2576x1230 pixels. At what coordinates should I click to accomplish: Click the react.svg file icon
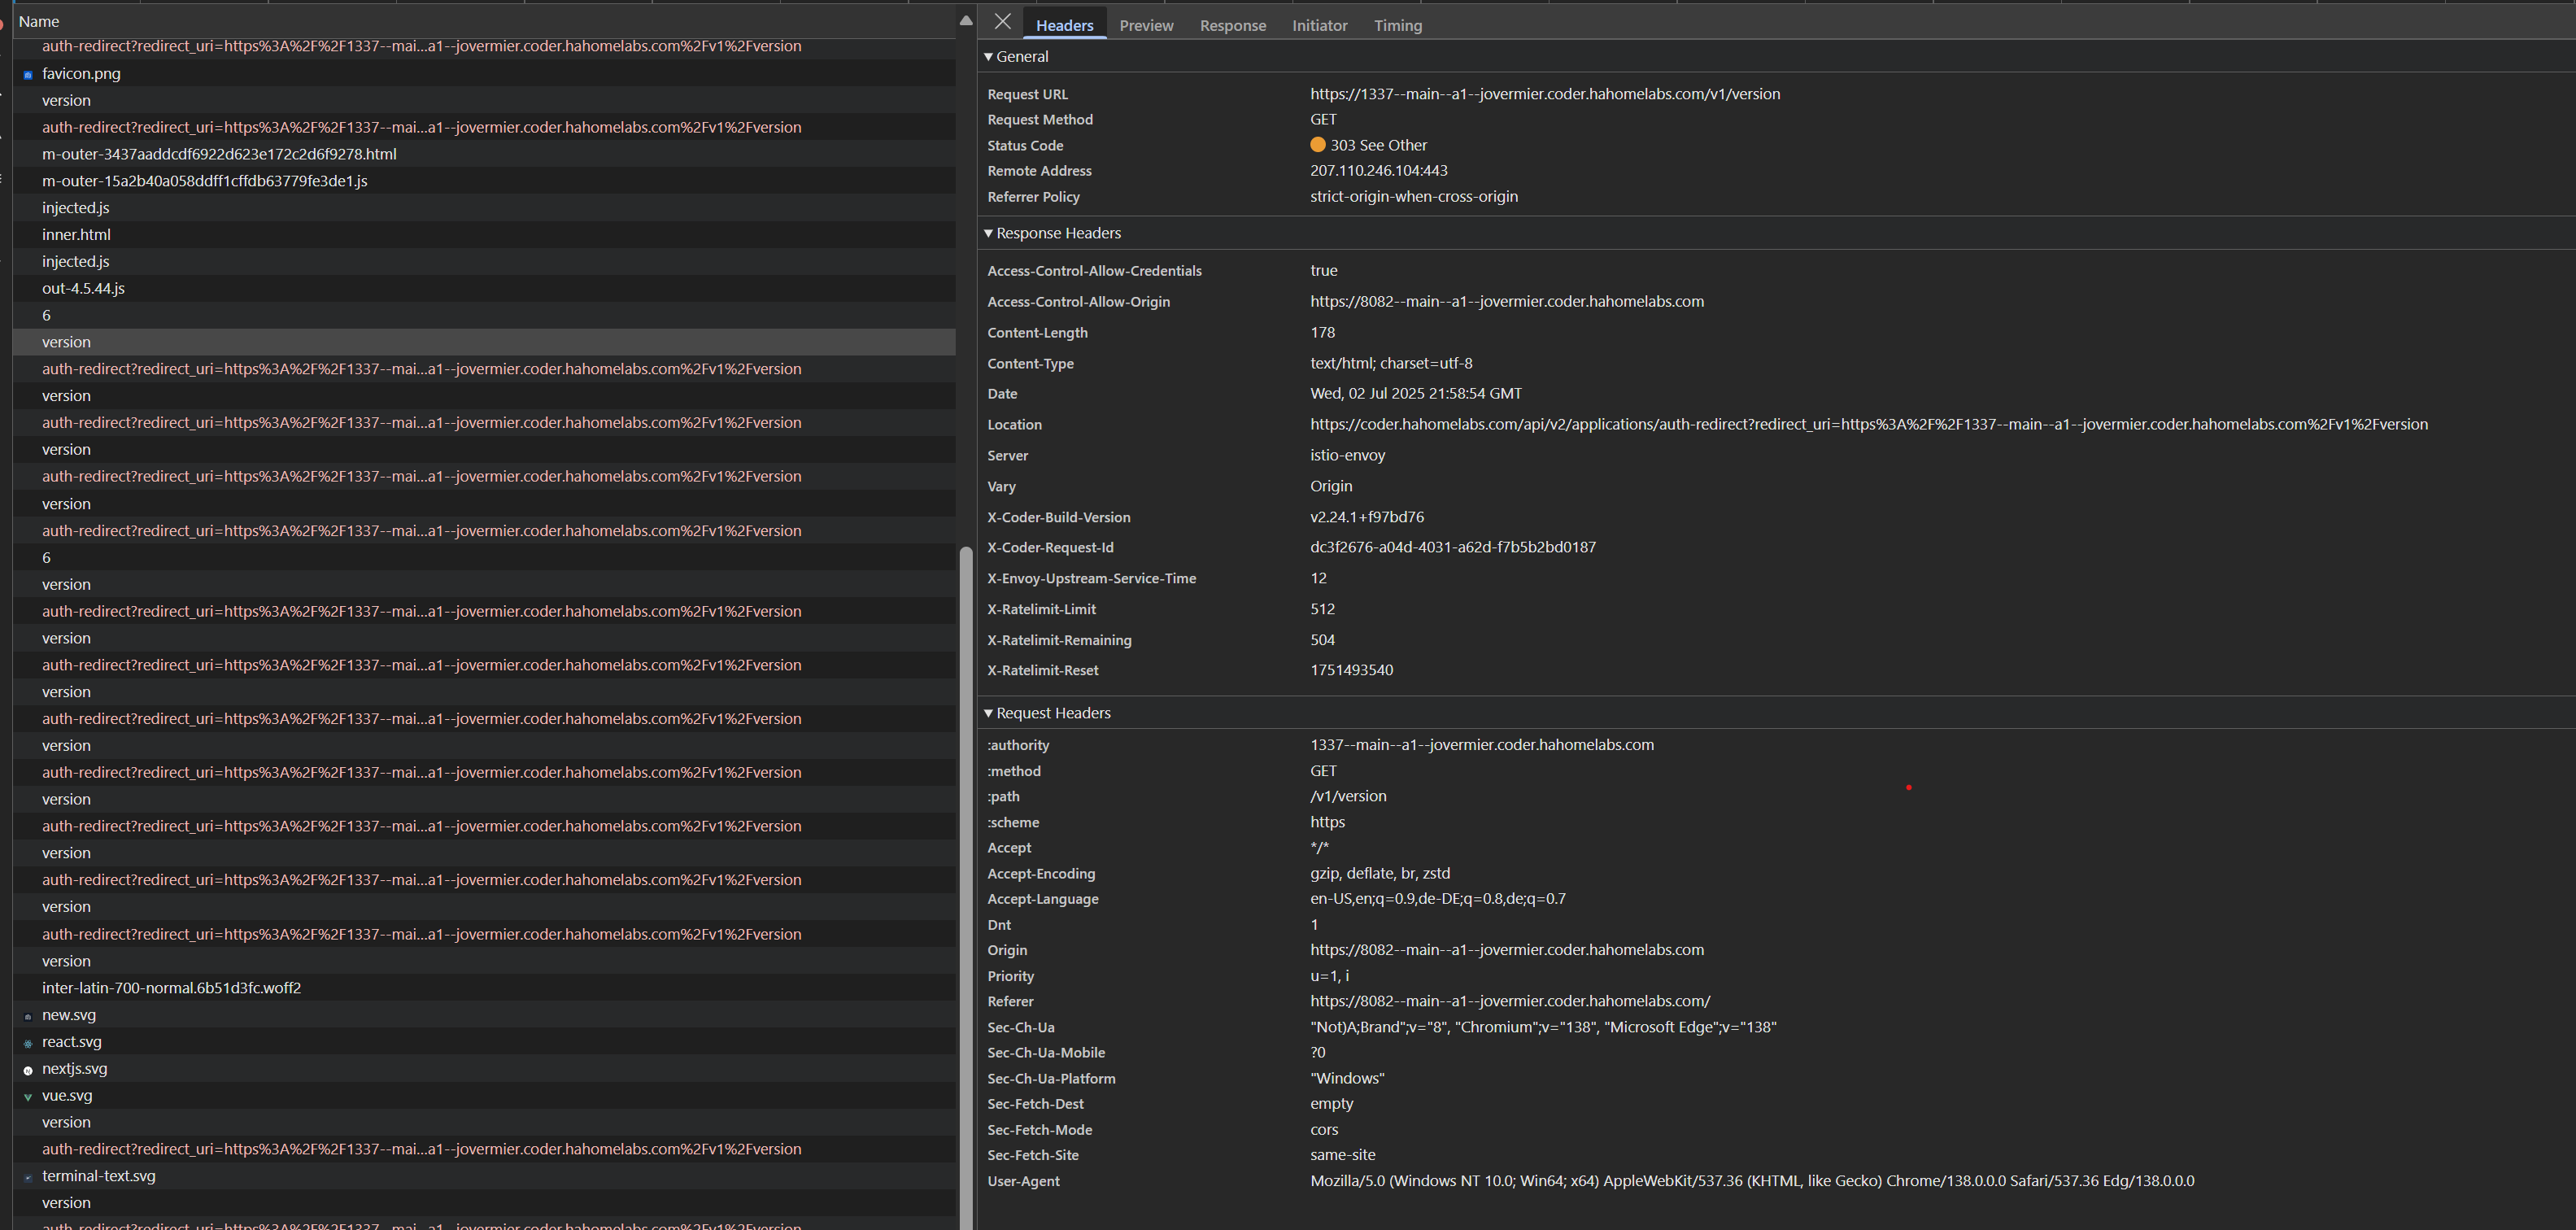tap(28, 1043)
